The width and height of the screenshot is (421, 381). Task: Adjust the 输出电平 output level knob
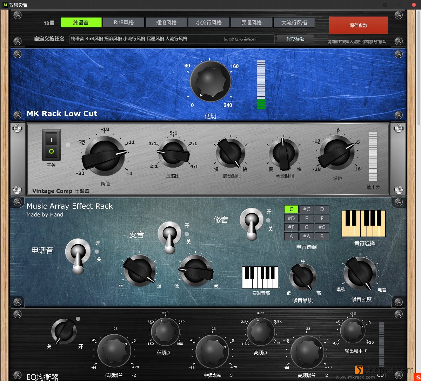pyautogui.click(x=353, y=330)
